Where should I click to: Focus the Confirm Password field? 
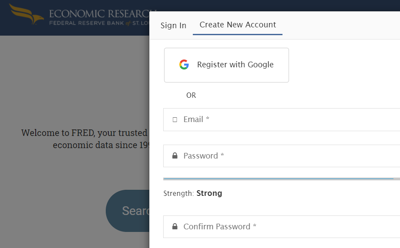pos(282,227)
